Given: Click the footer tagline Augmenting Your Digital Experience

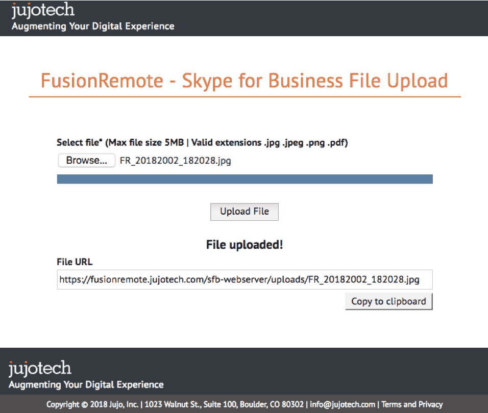Looking at the screenshot, I should tap(86, 385).
